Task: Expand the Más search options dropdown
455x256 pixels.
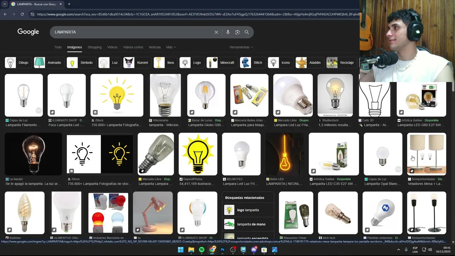Action: coord(171,47)
